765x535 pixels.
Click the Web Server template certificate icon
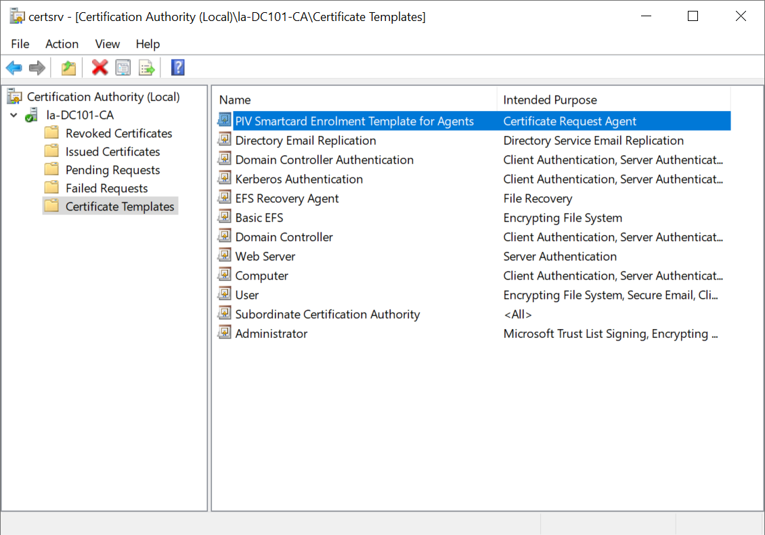pos(224,256)
